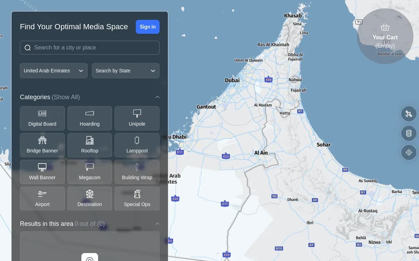The height and width of the screenshot is (261, 419).
Task: Pick the Megacom category tile
Action: (90, 172)
